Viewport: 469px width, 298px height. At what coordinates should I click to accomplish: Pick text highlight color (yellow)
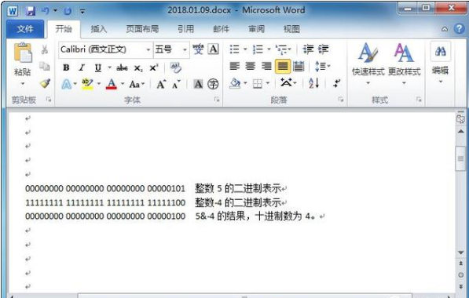tap(87, 84)
